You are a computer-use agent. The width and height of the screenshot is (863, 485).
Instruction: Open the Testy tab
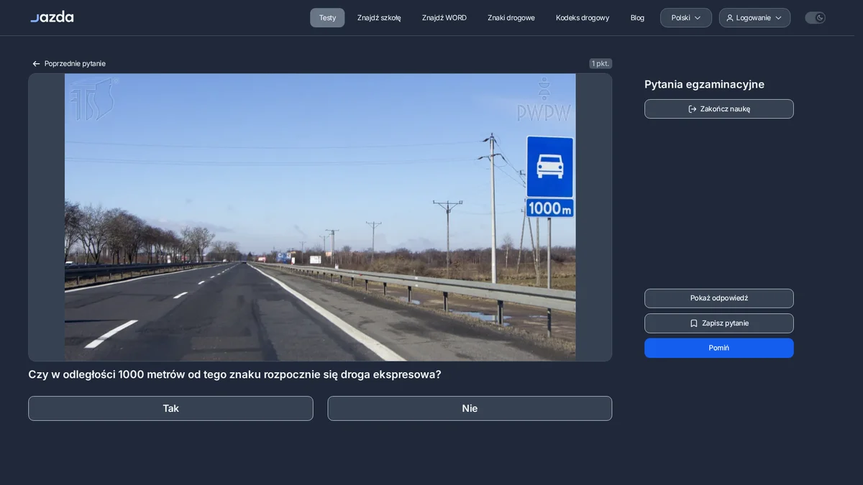(x=327, y=18)
